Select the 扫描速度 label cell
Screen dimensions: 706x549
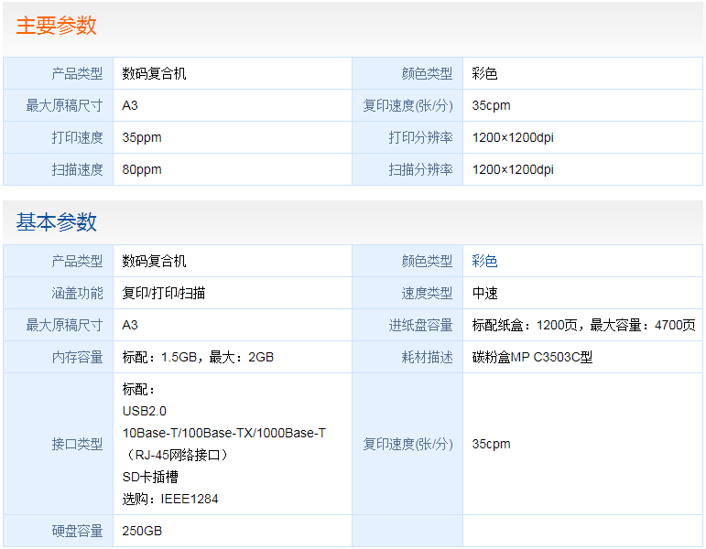point(77,169)
